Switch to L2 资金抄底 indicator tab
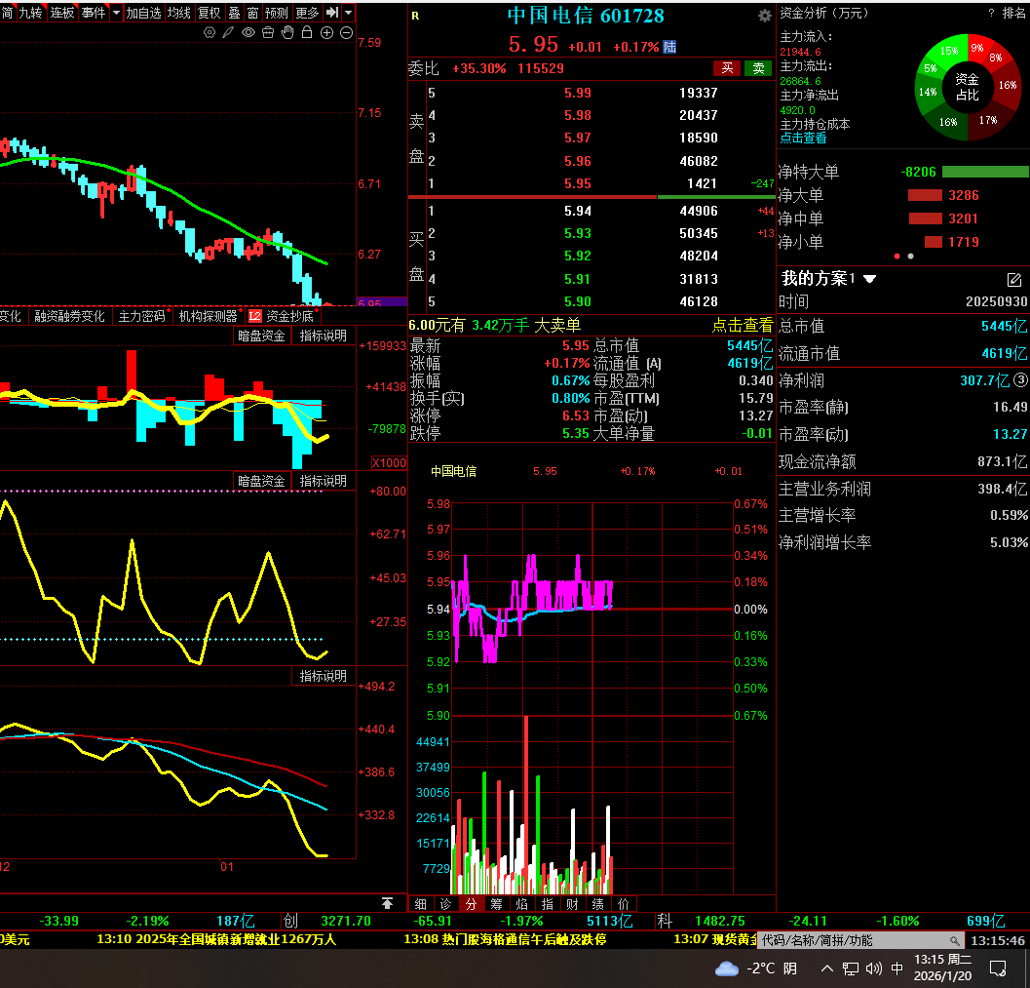 coord(282,316)
